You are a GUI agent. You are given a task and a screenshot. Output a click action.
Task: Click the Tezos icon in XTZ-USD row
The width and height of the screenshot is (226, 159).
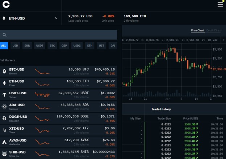click(4, 130)
